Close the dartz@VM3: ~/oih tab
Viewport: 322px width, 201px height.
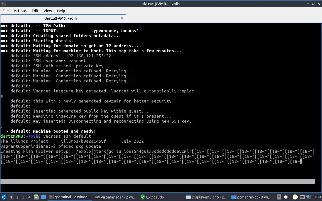[x=122, y=18]
